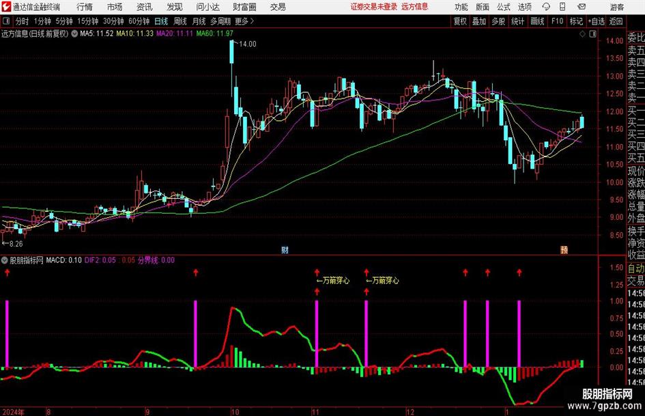The height and width of the screenshot is (416, 645).
Task: Open the 交易 menu
Action: 278,7
